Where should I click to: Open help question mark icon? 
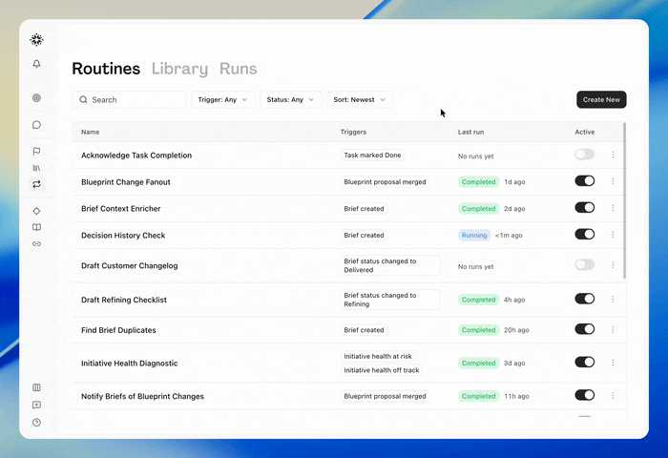tap(36, 423)
